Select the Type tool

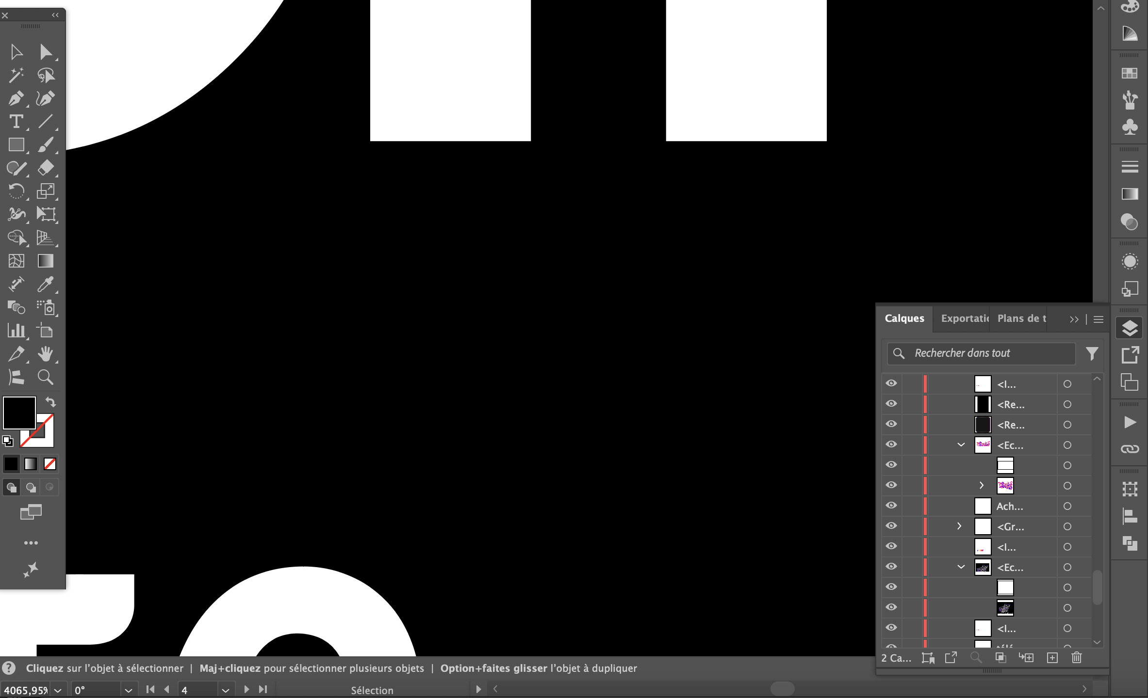click(16, 122)
